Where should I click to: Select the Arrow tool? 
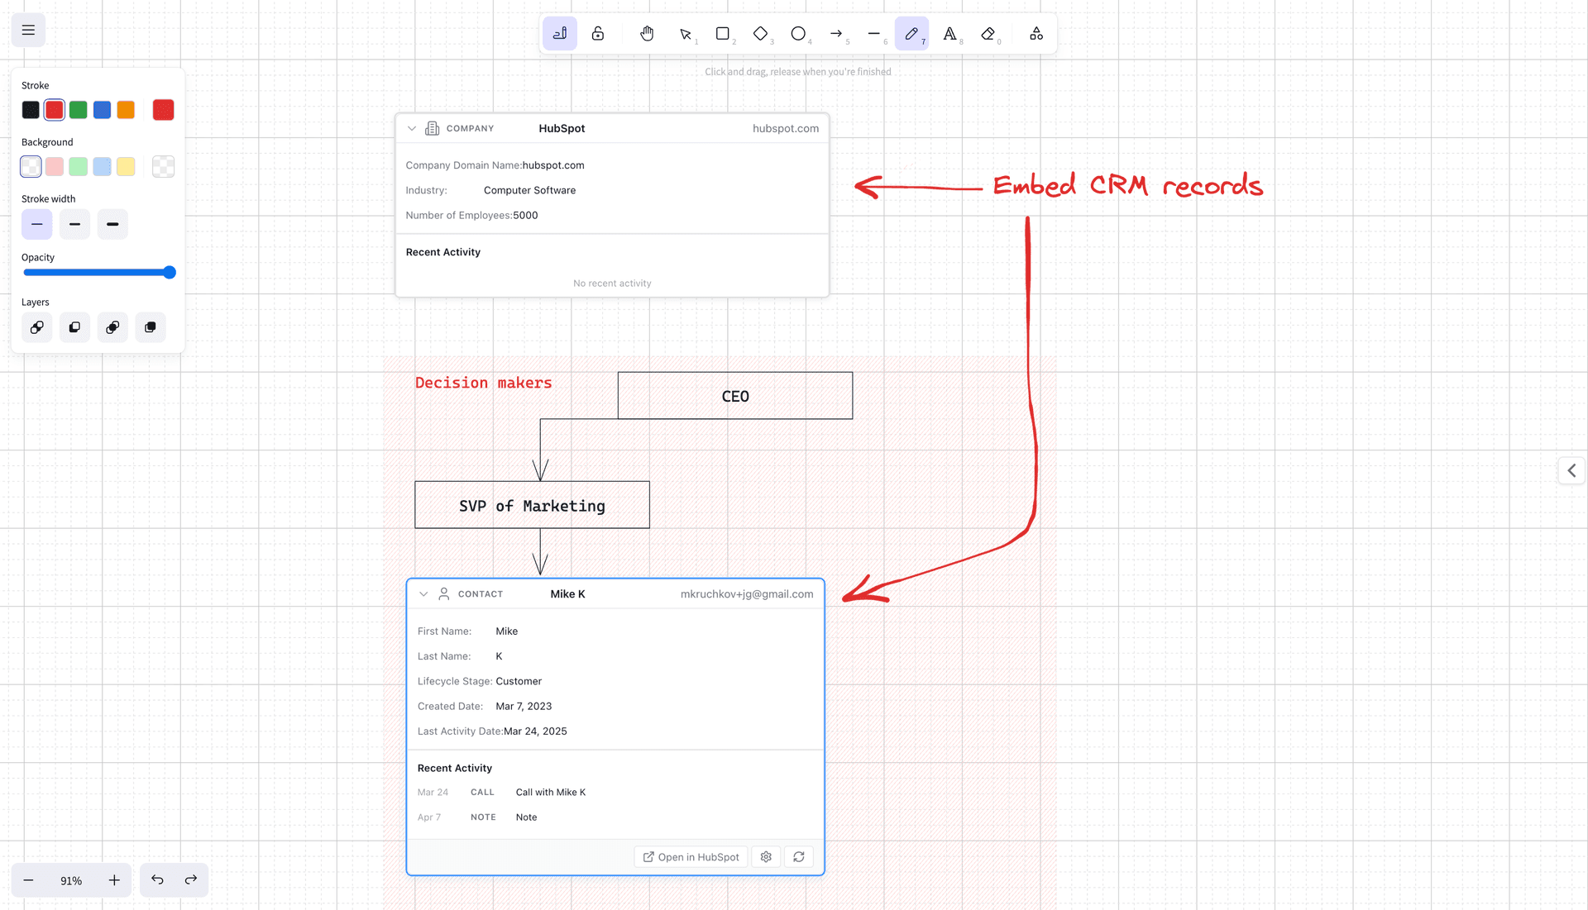click(836, 34)
